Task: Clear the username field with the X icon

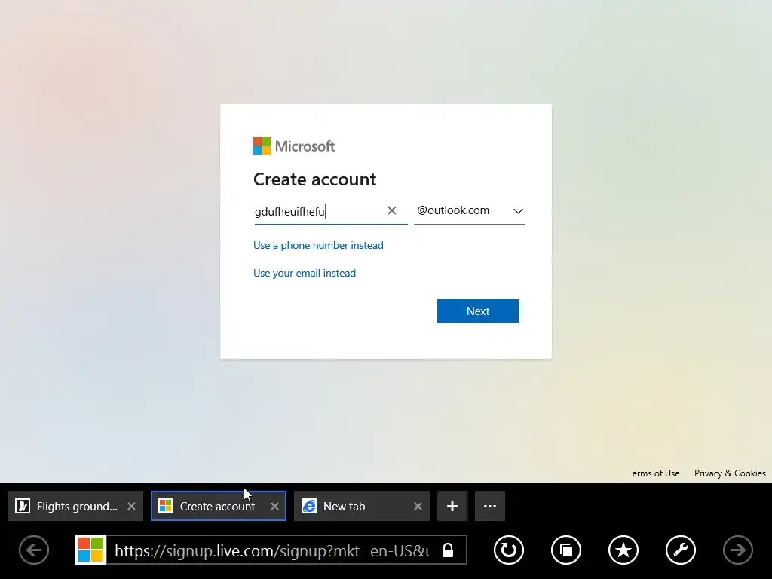Action: pos(392,211)
